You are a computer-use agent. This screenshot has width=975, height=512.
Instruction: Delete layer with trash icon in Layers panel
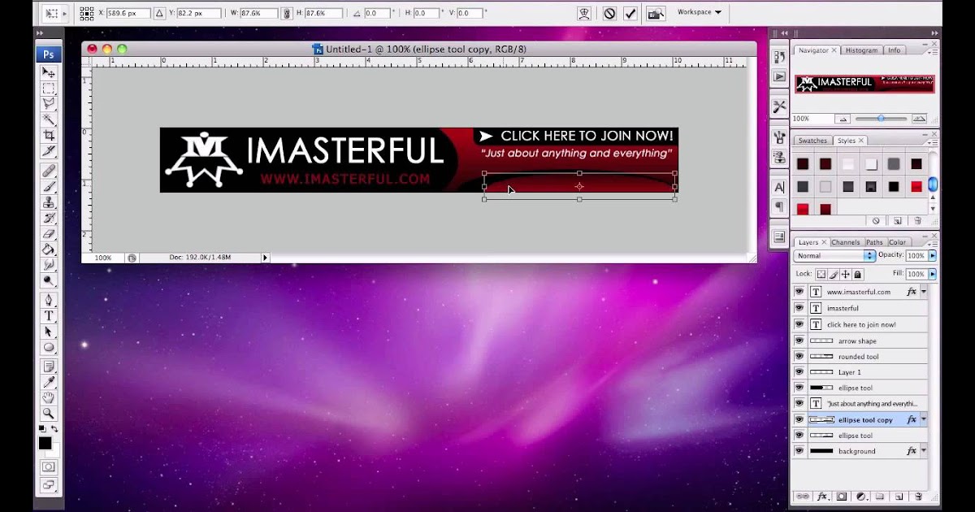(x=918, y=496)
